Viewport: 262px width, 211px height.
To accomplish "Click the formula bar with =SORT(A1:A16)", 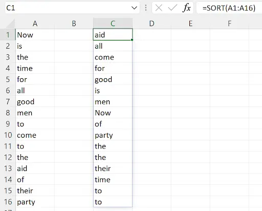I will (x=229, y=8).
